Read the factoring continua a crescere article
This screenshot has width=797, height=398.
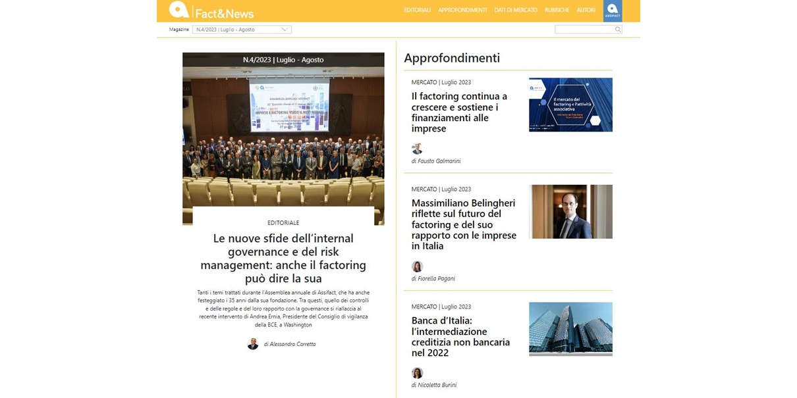point(459,112)
